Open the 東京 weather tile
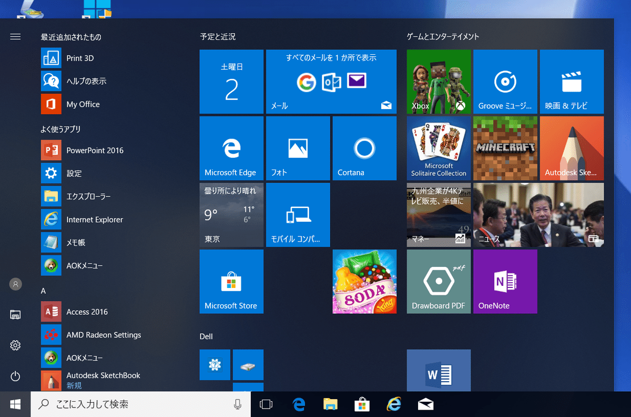This screenshot has height=417, width=631. click(231, 215)
